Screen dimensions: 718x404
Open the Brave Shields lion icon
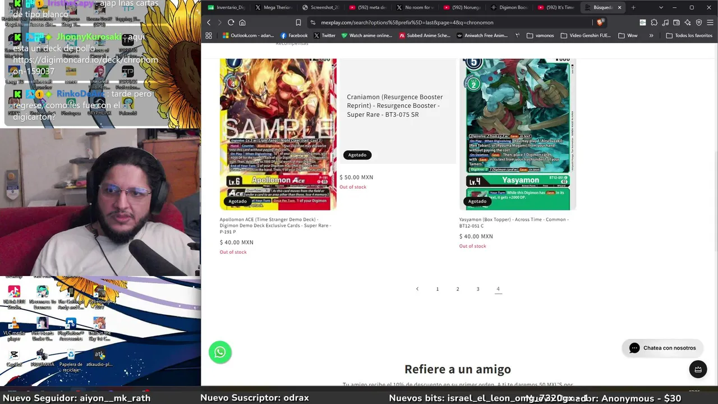click(600, 22)
